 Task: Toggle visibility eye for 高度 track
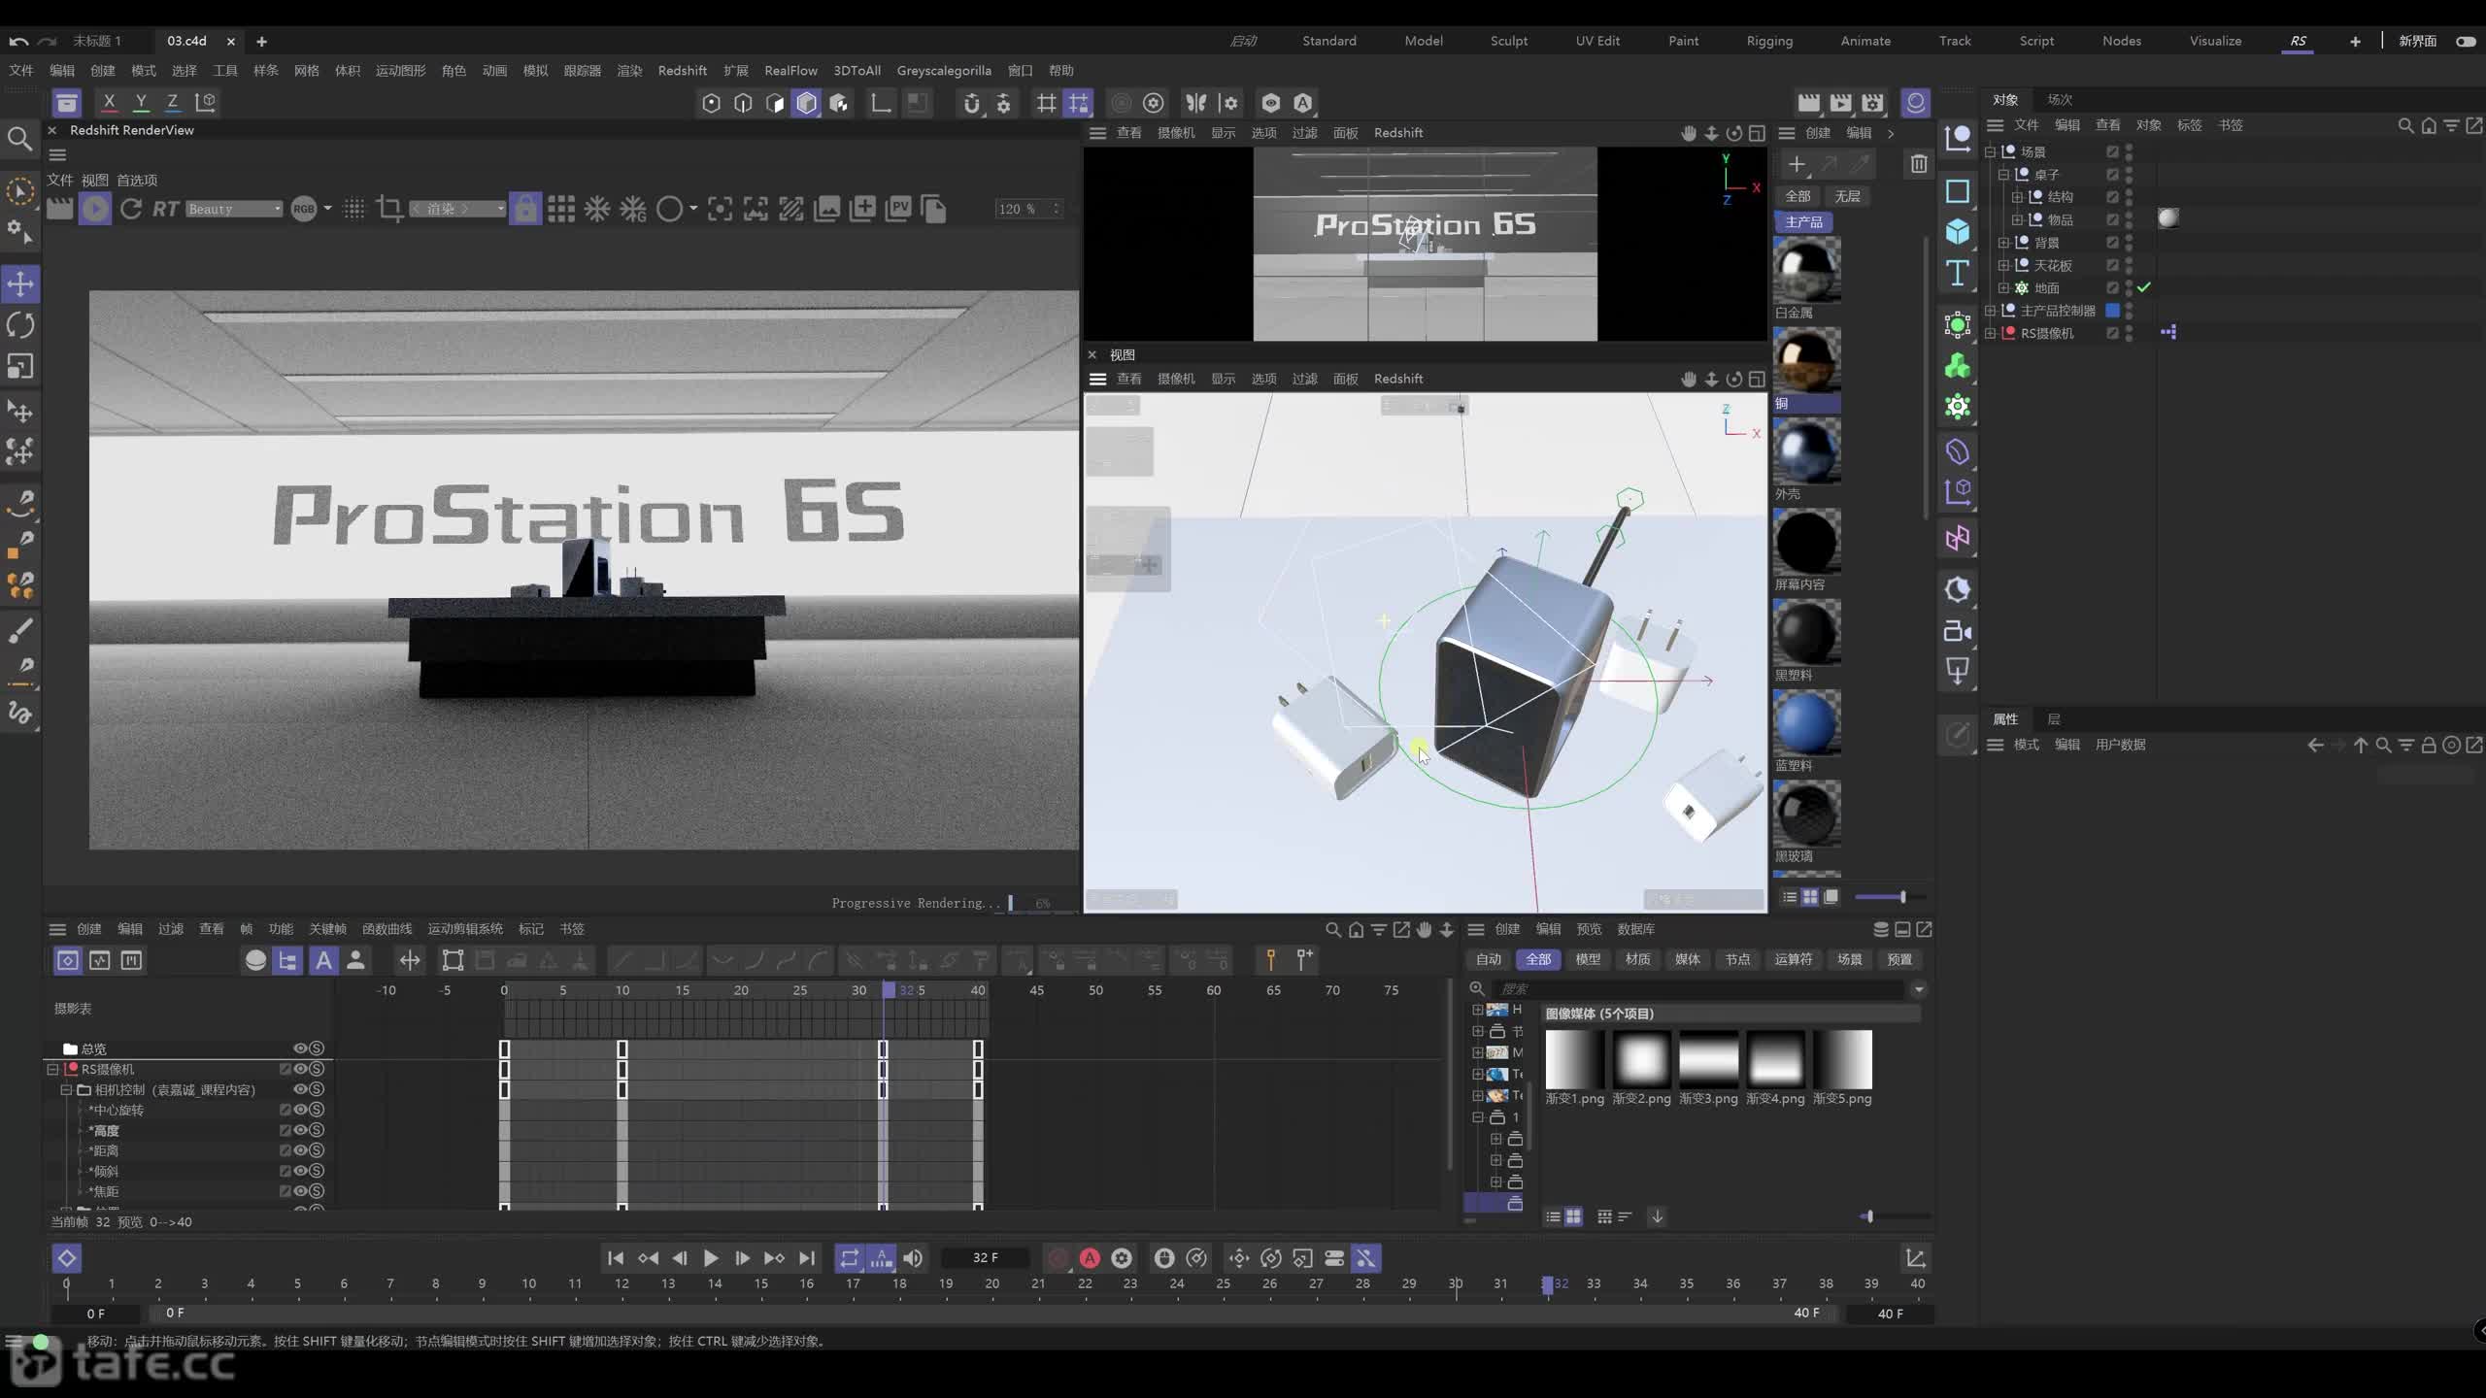(301, 1130)
